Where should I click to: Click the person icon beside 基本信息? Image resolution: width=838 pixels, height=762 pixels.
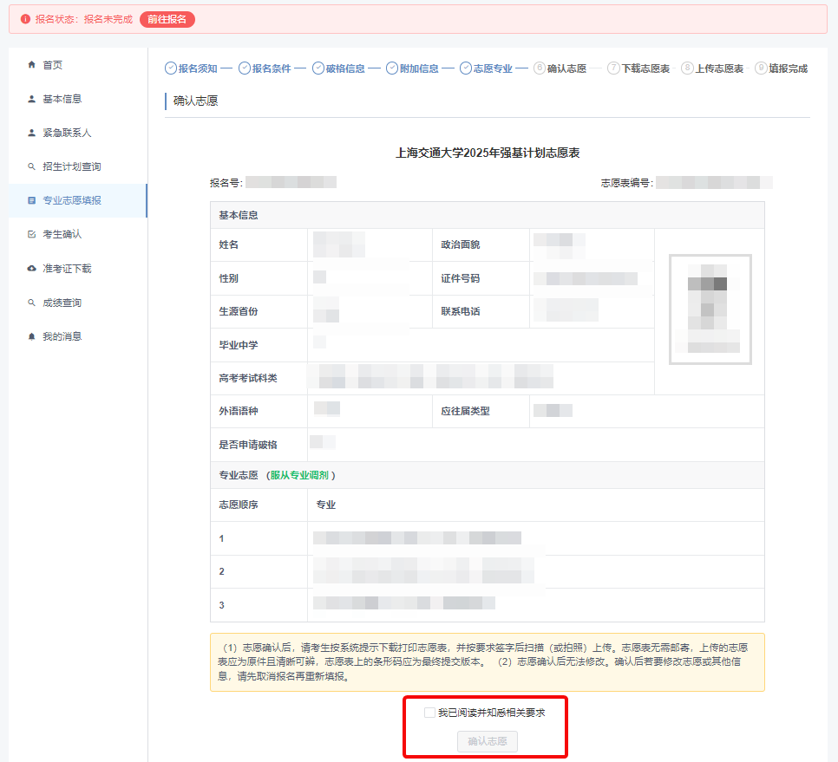(31, 99)
